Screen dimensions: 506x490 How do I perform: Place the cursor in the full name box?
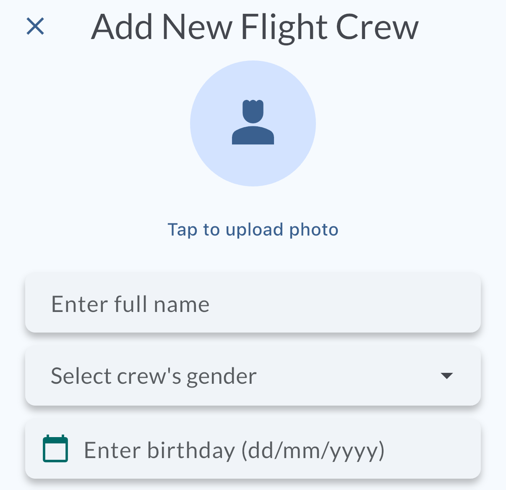coord(253,304)
